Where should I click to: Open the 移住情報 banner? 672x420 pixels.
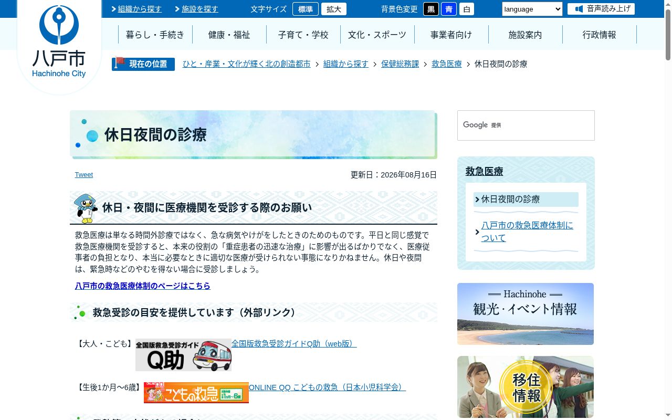[x=526, y=387]
